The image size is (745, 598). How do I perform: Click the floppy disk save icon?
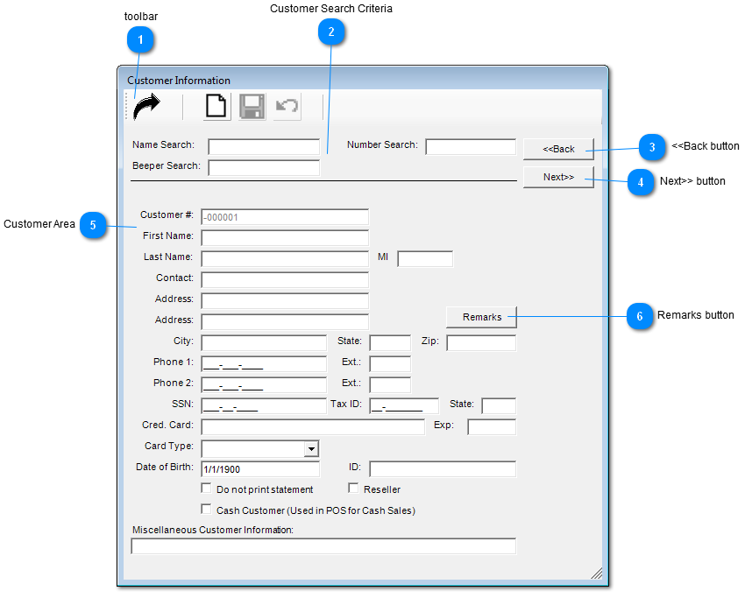click(252, 106)
